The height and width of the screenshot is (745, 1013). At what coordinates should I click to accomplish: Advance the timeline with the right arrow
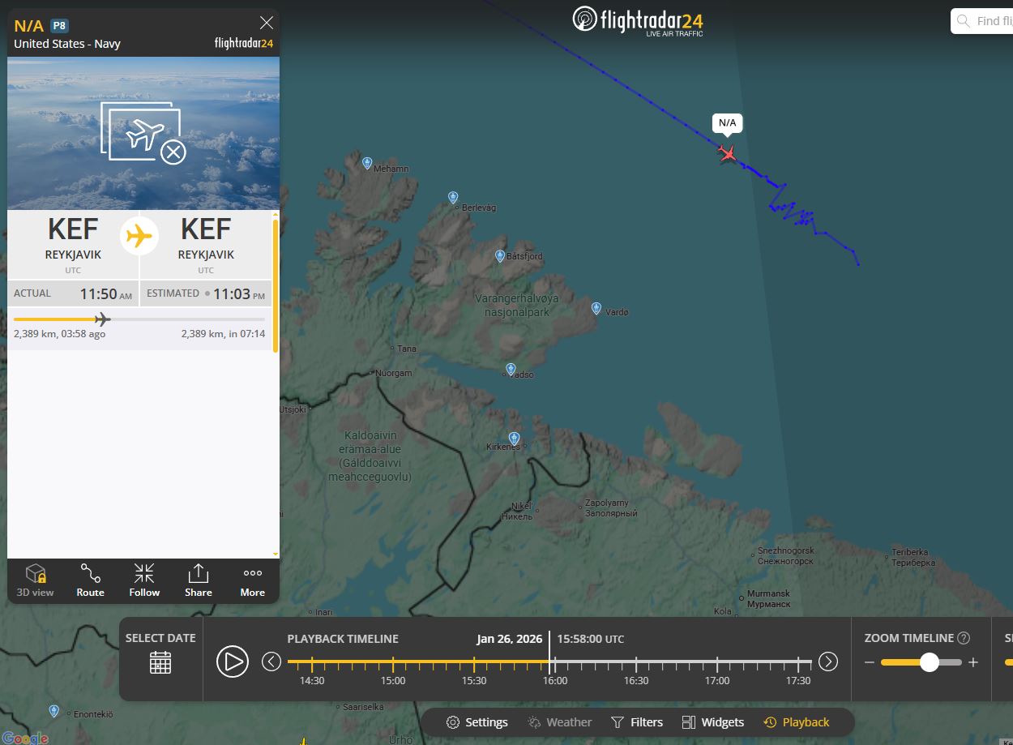[x=827, y=662]
